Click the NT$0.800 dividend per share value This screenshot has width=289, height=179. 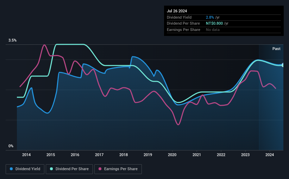[214, 24]
